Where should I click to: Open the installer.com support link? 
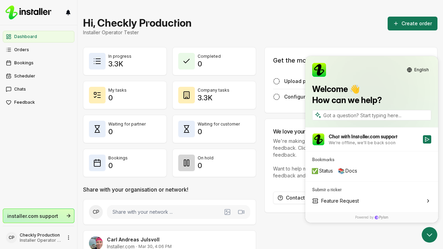click(x=38, y=216)
